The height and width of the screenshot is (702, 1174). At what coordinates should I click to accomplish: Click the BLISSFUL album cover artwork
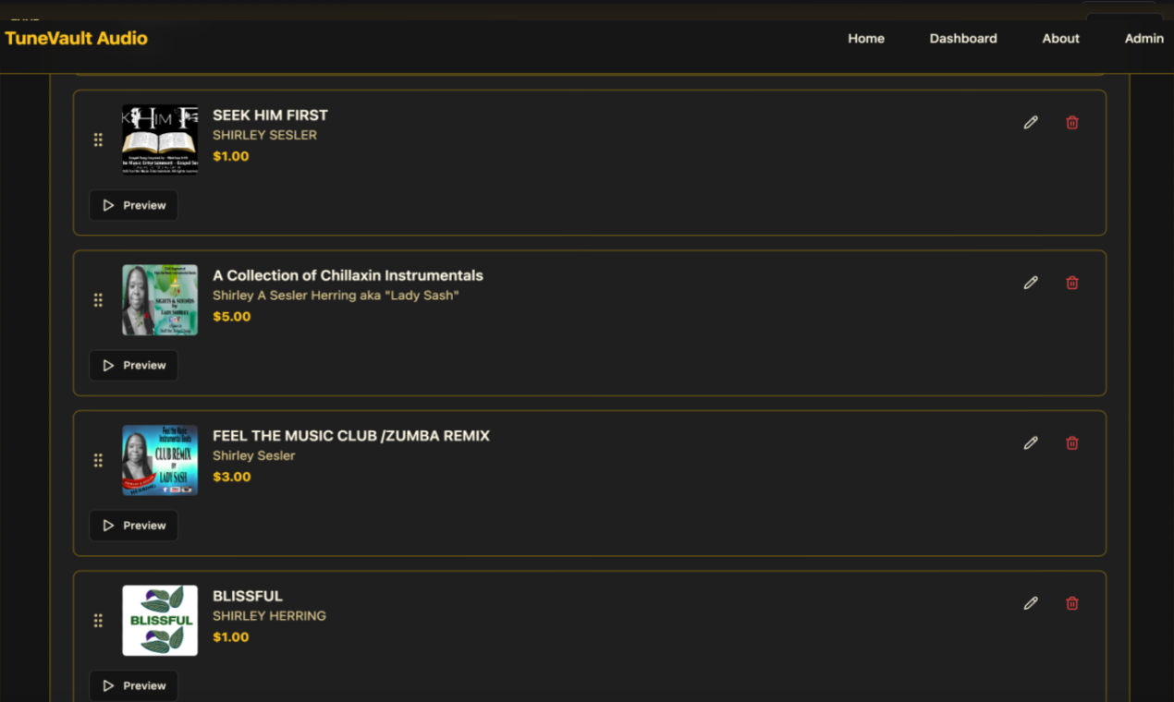pyautogui.click(x=160, y=620)
